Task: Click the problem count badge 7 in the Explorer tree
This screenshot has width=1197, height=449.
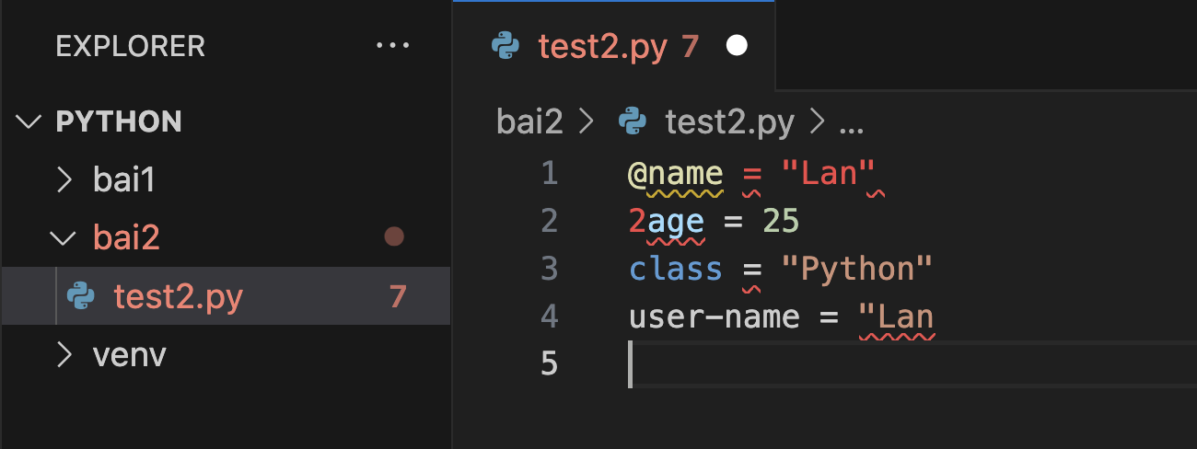Action: click(x=398, y=296)
